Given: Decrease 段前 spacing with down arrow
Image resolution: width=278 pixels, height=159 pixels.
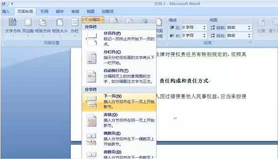Looking at the screenshot, I should [249, 29].
